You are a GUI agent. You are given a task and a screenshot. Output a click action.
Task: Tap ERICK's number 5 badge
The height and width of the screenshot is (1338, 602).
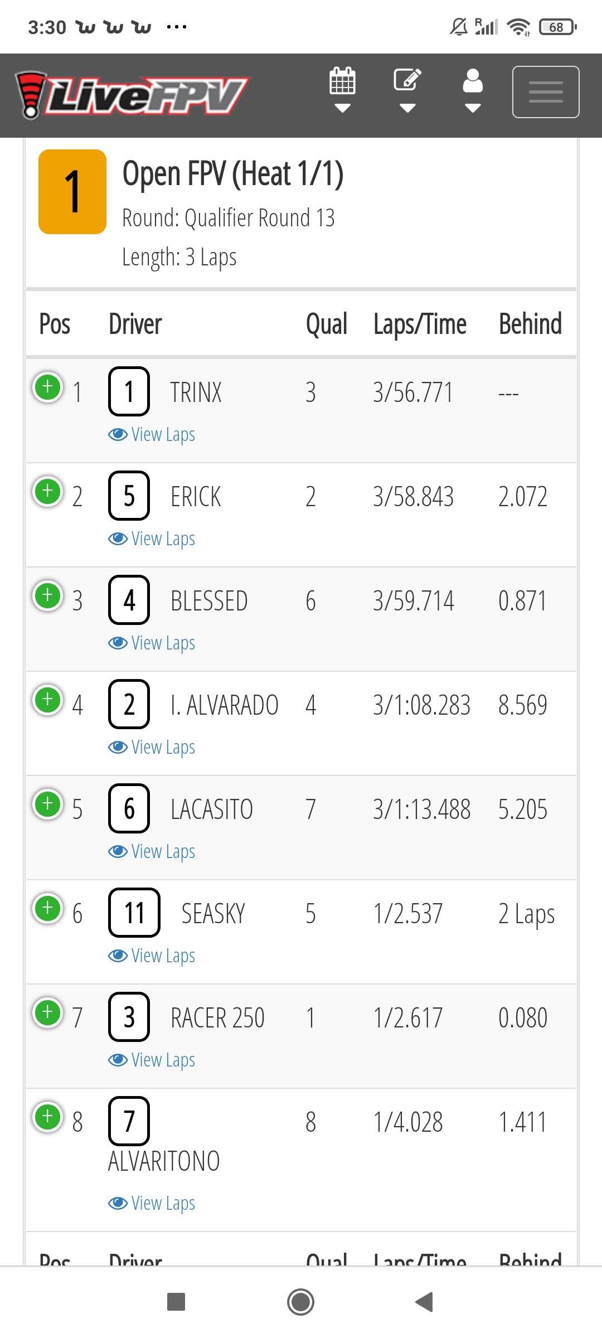[x=129, y=496]
